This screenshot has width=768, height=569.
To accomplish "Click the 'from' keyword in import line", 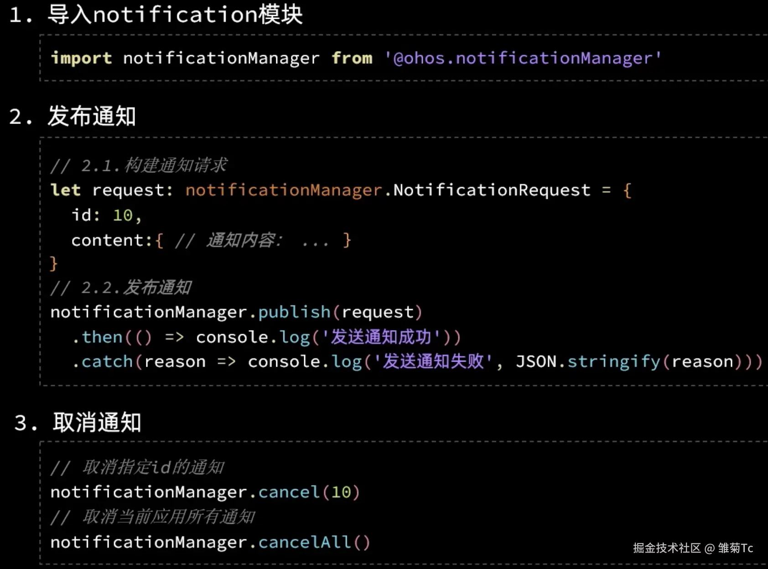I will [x=352, y=58].
